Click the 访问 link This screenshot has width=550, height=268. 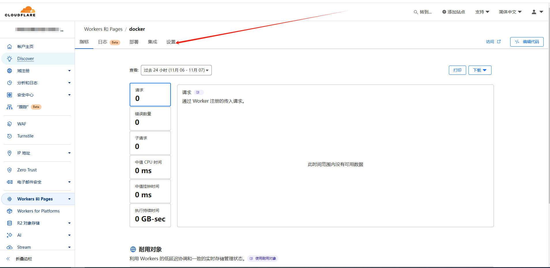(x=490, y=42)
